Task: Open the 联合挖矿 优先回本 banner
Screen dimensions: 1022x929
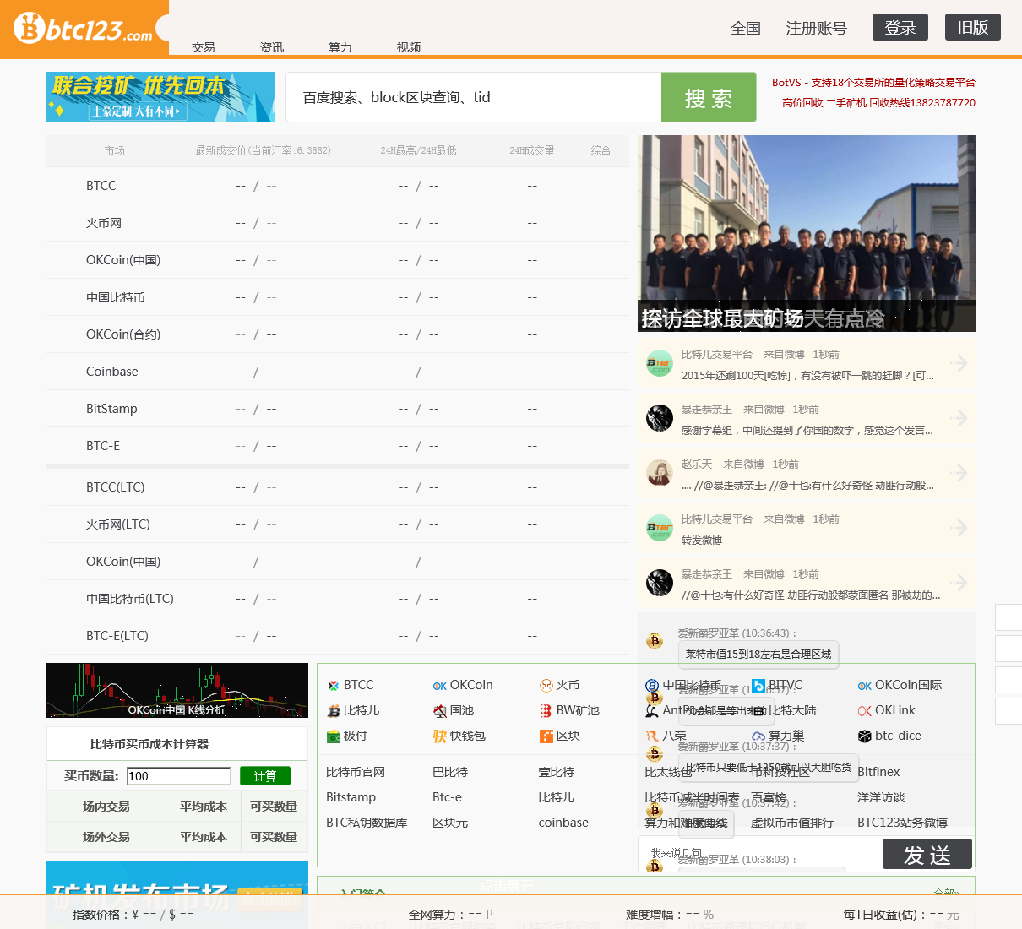Action: tap(160, 97)
